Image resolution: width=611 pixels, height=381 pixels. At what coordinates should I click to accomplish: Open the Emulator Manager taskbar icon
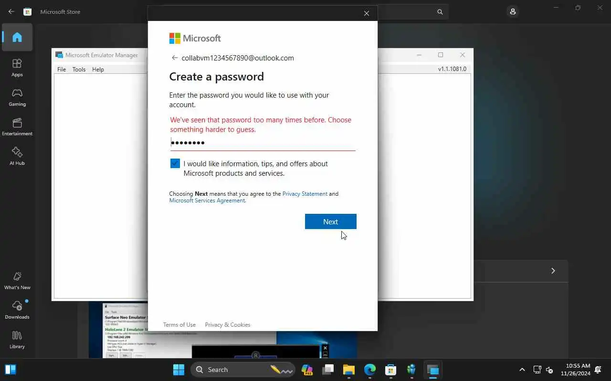433,370
